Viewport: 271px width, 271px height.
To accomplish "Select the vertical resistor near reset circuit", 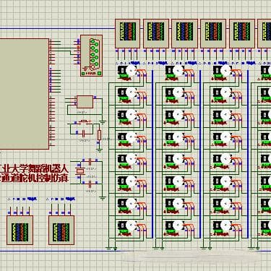I will click(x=99, y=135).
